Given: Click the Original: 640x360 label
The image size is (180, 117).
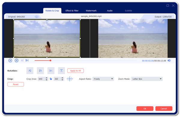Looking at the screenshot, I should 16,17.
